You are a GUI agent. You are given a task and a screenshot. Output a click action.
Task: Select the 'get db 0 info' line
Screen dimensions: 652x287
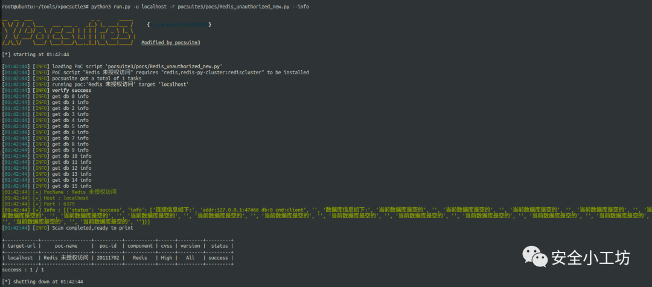click(x=45, y=97)
